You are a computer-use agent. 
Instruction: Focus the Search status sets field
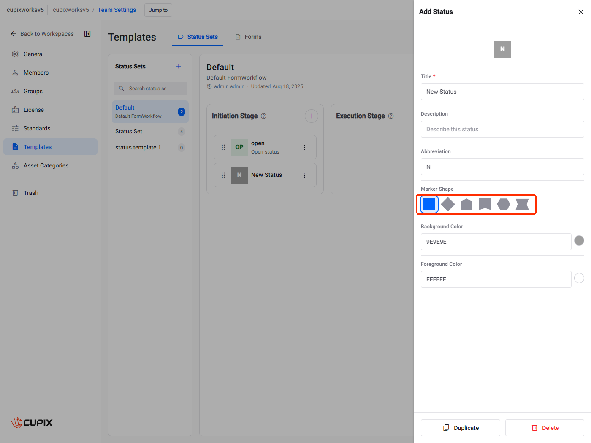coord(150,89)
